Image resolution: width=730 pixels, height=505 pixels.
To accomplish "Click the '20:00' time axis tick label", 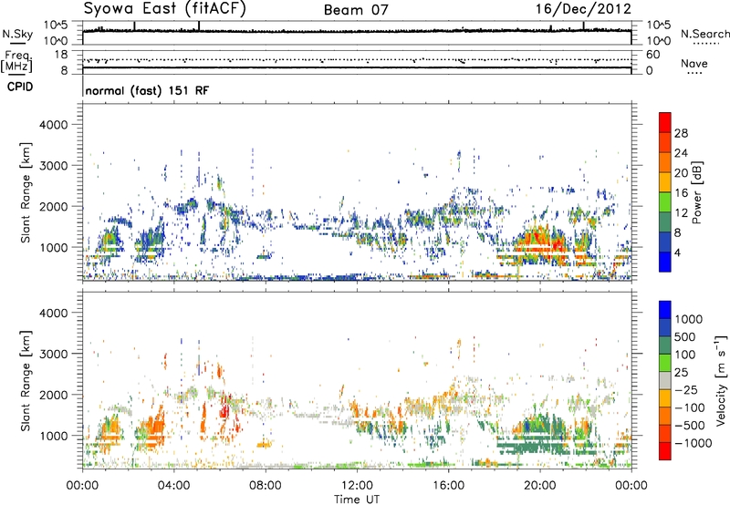I will (540, 486).
